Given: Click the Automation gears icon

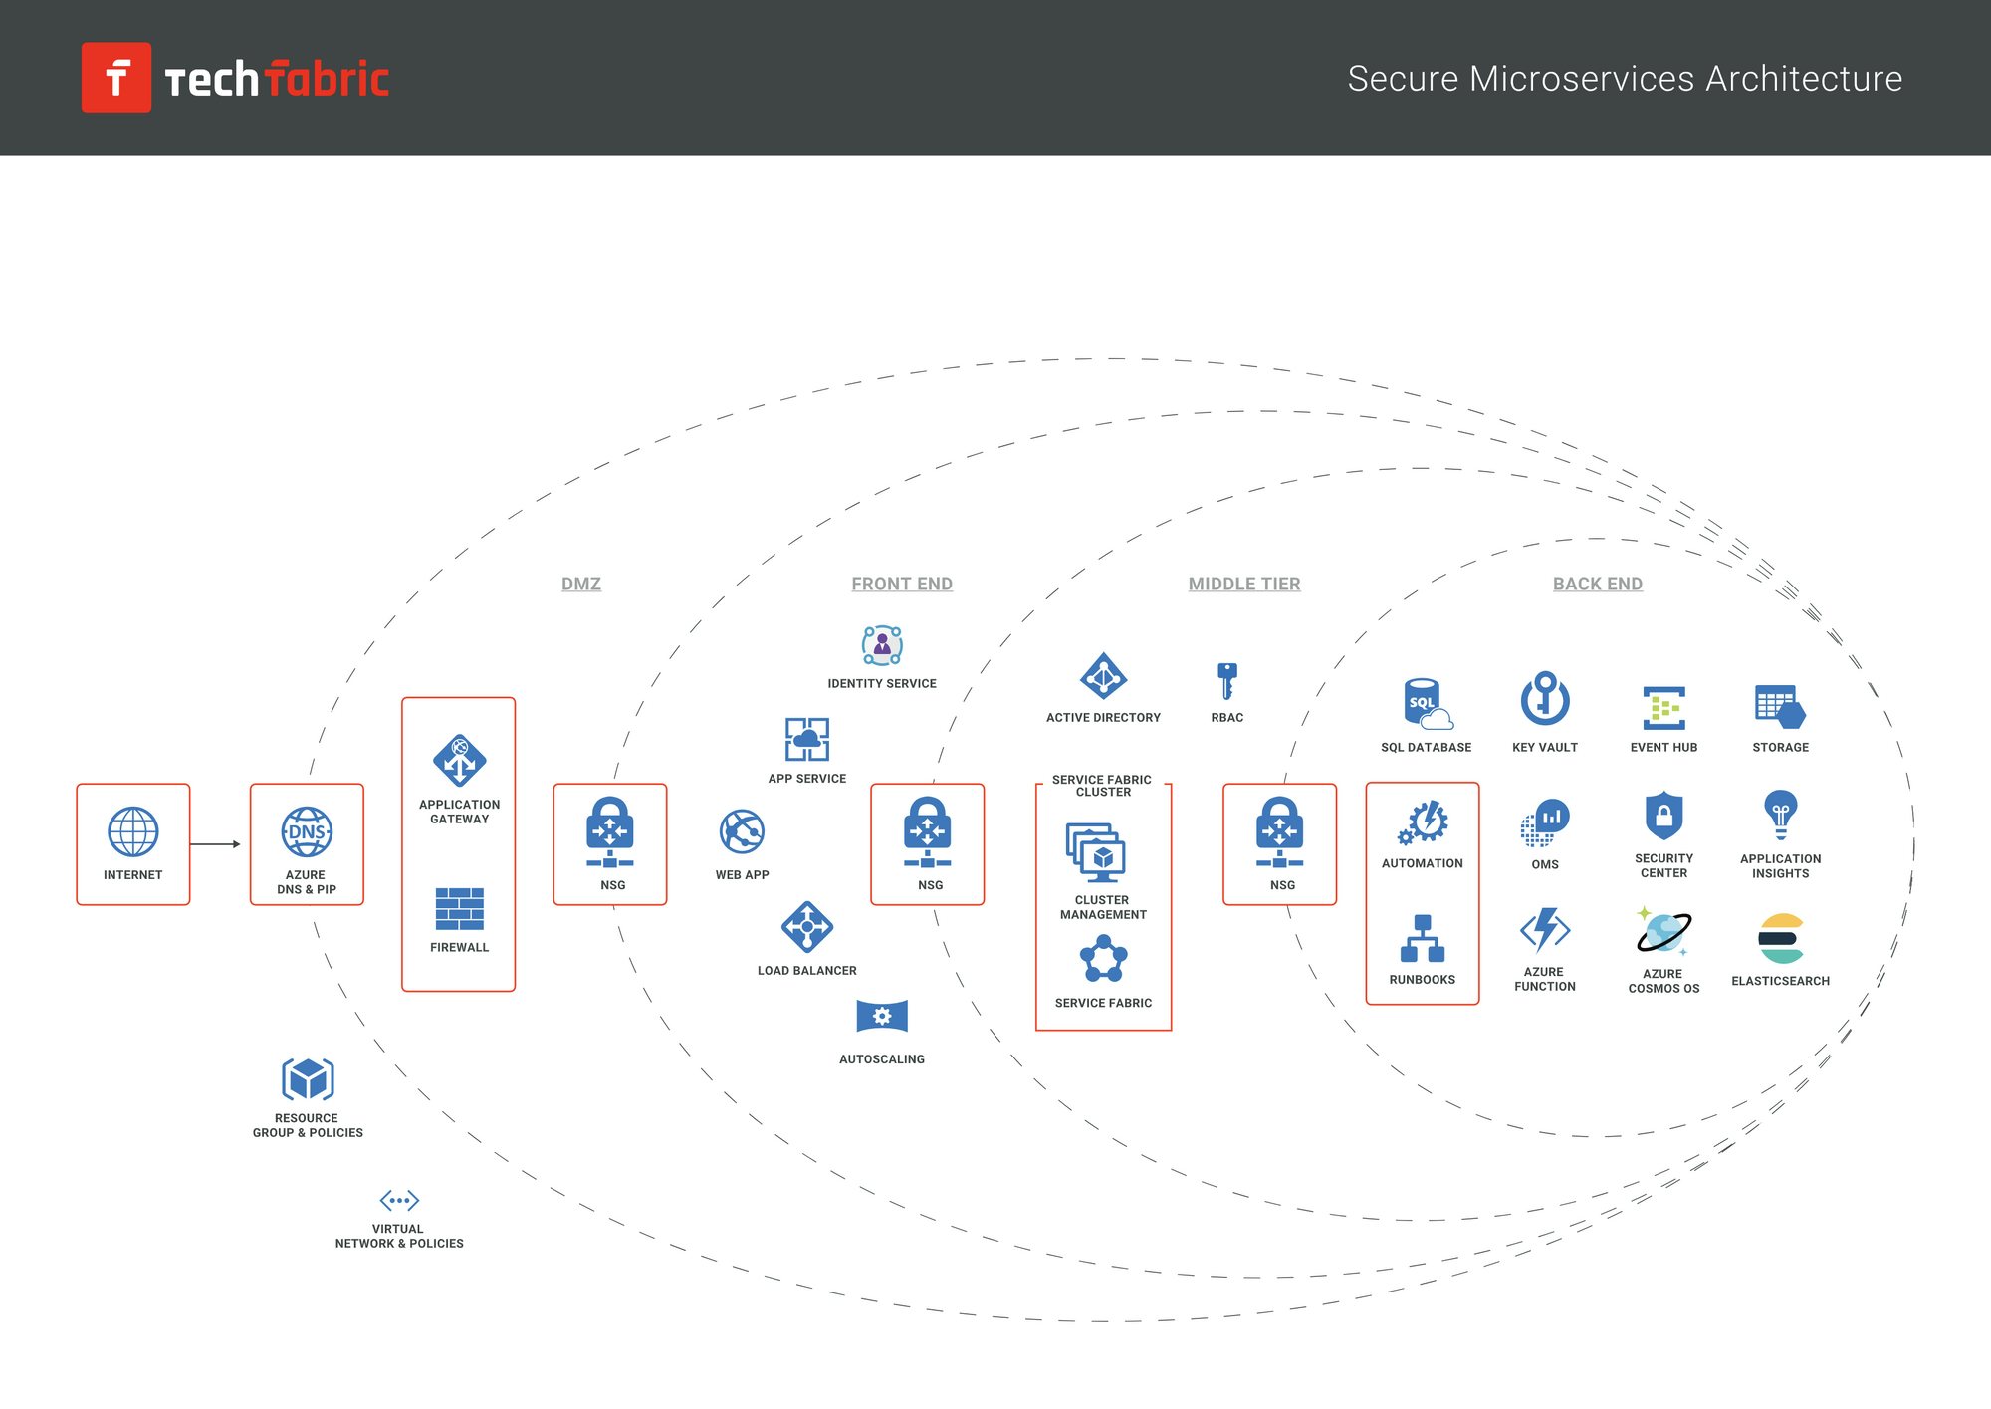Looking at the screenshot, I should 1423,822.
